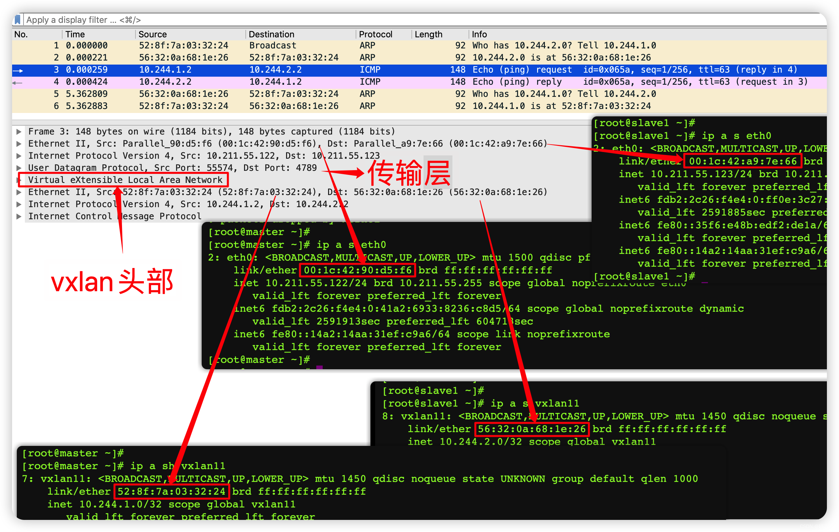The image size is (839, 532).
Task: Click 'ip a sh vxlan11' command in master terminal
Action: (178, 466)
